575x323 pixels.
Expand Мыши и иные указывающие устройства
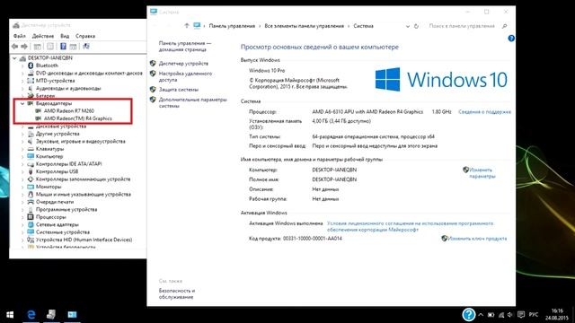22,195
